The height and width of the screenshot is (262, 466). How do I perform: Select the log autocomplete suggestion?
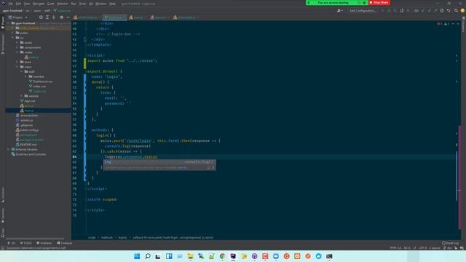tap(159, 162)
